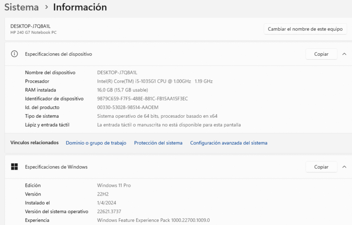Click the Windows logo icon in Especificaciones de Windows
Image resolution: width=352 pixels, height=225 pixels.
(15, 167)
